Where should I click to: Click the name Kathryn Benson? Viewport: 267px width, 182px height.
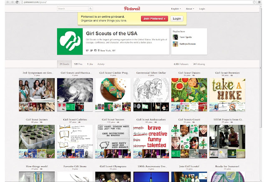188,44
